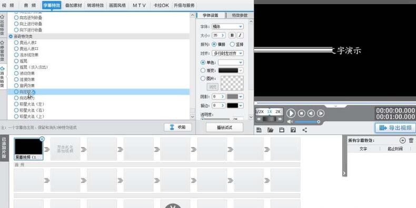Click the empty slot next to 黑幕视频
The image size is (416, 208).
tap(65, 149)
